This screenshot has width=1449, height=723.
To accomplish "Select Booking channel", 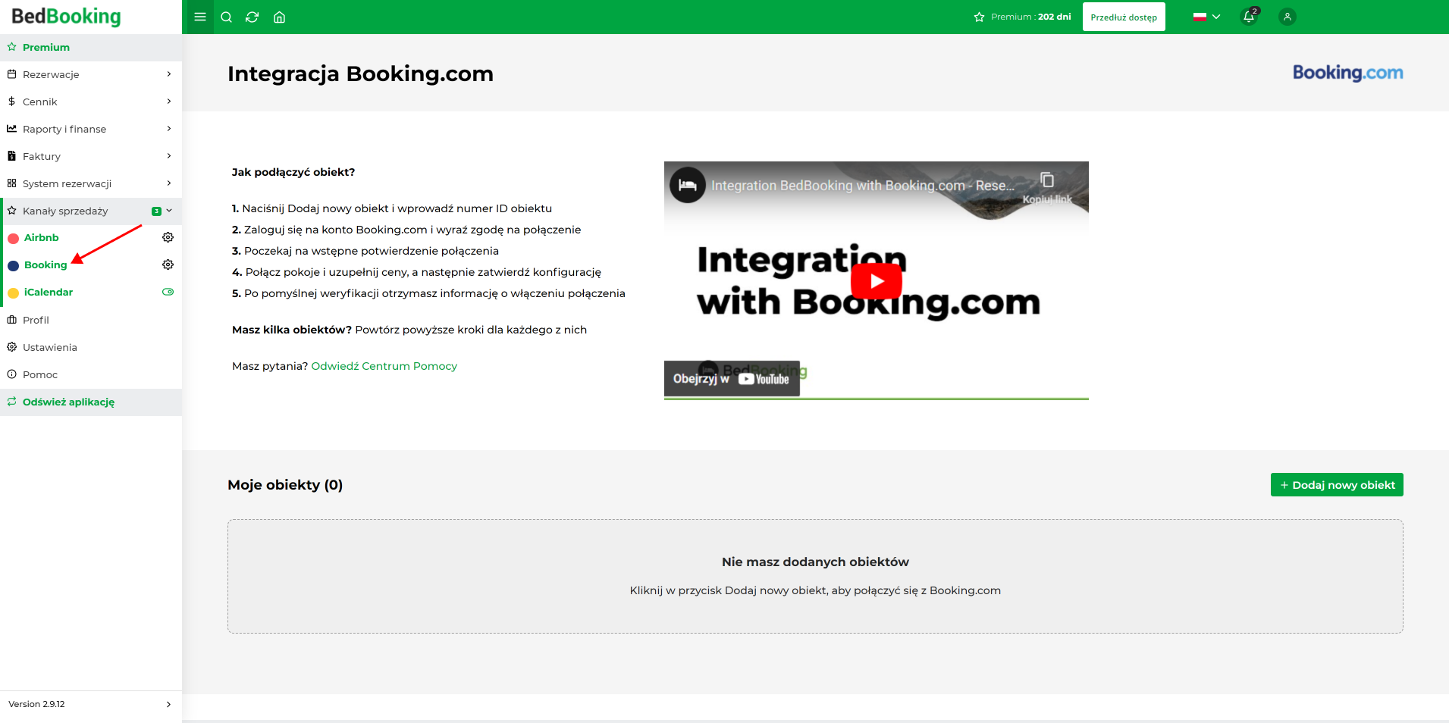I will coord(45,264).
